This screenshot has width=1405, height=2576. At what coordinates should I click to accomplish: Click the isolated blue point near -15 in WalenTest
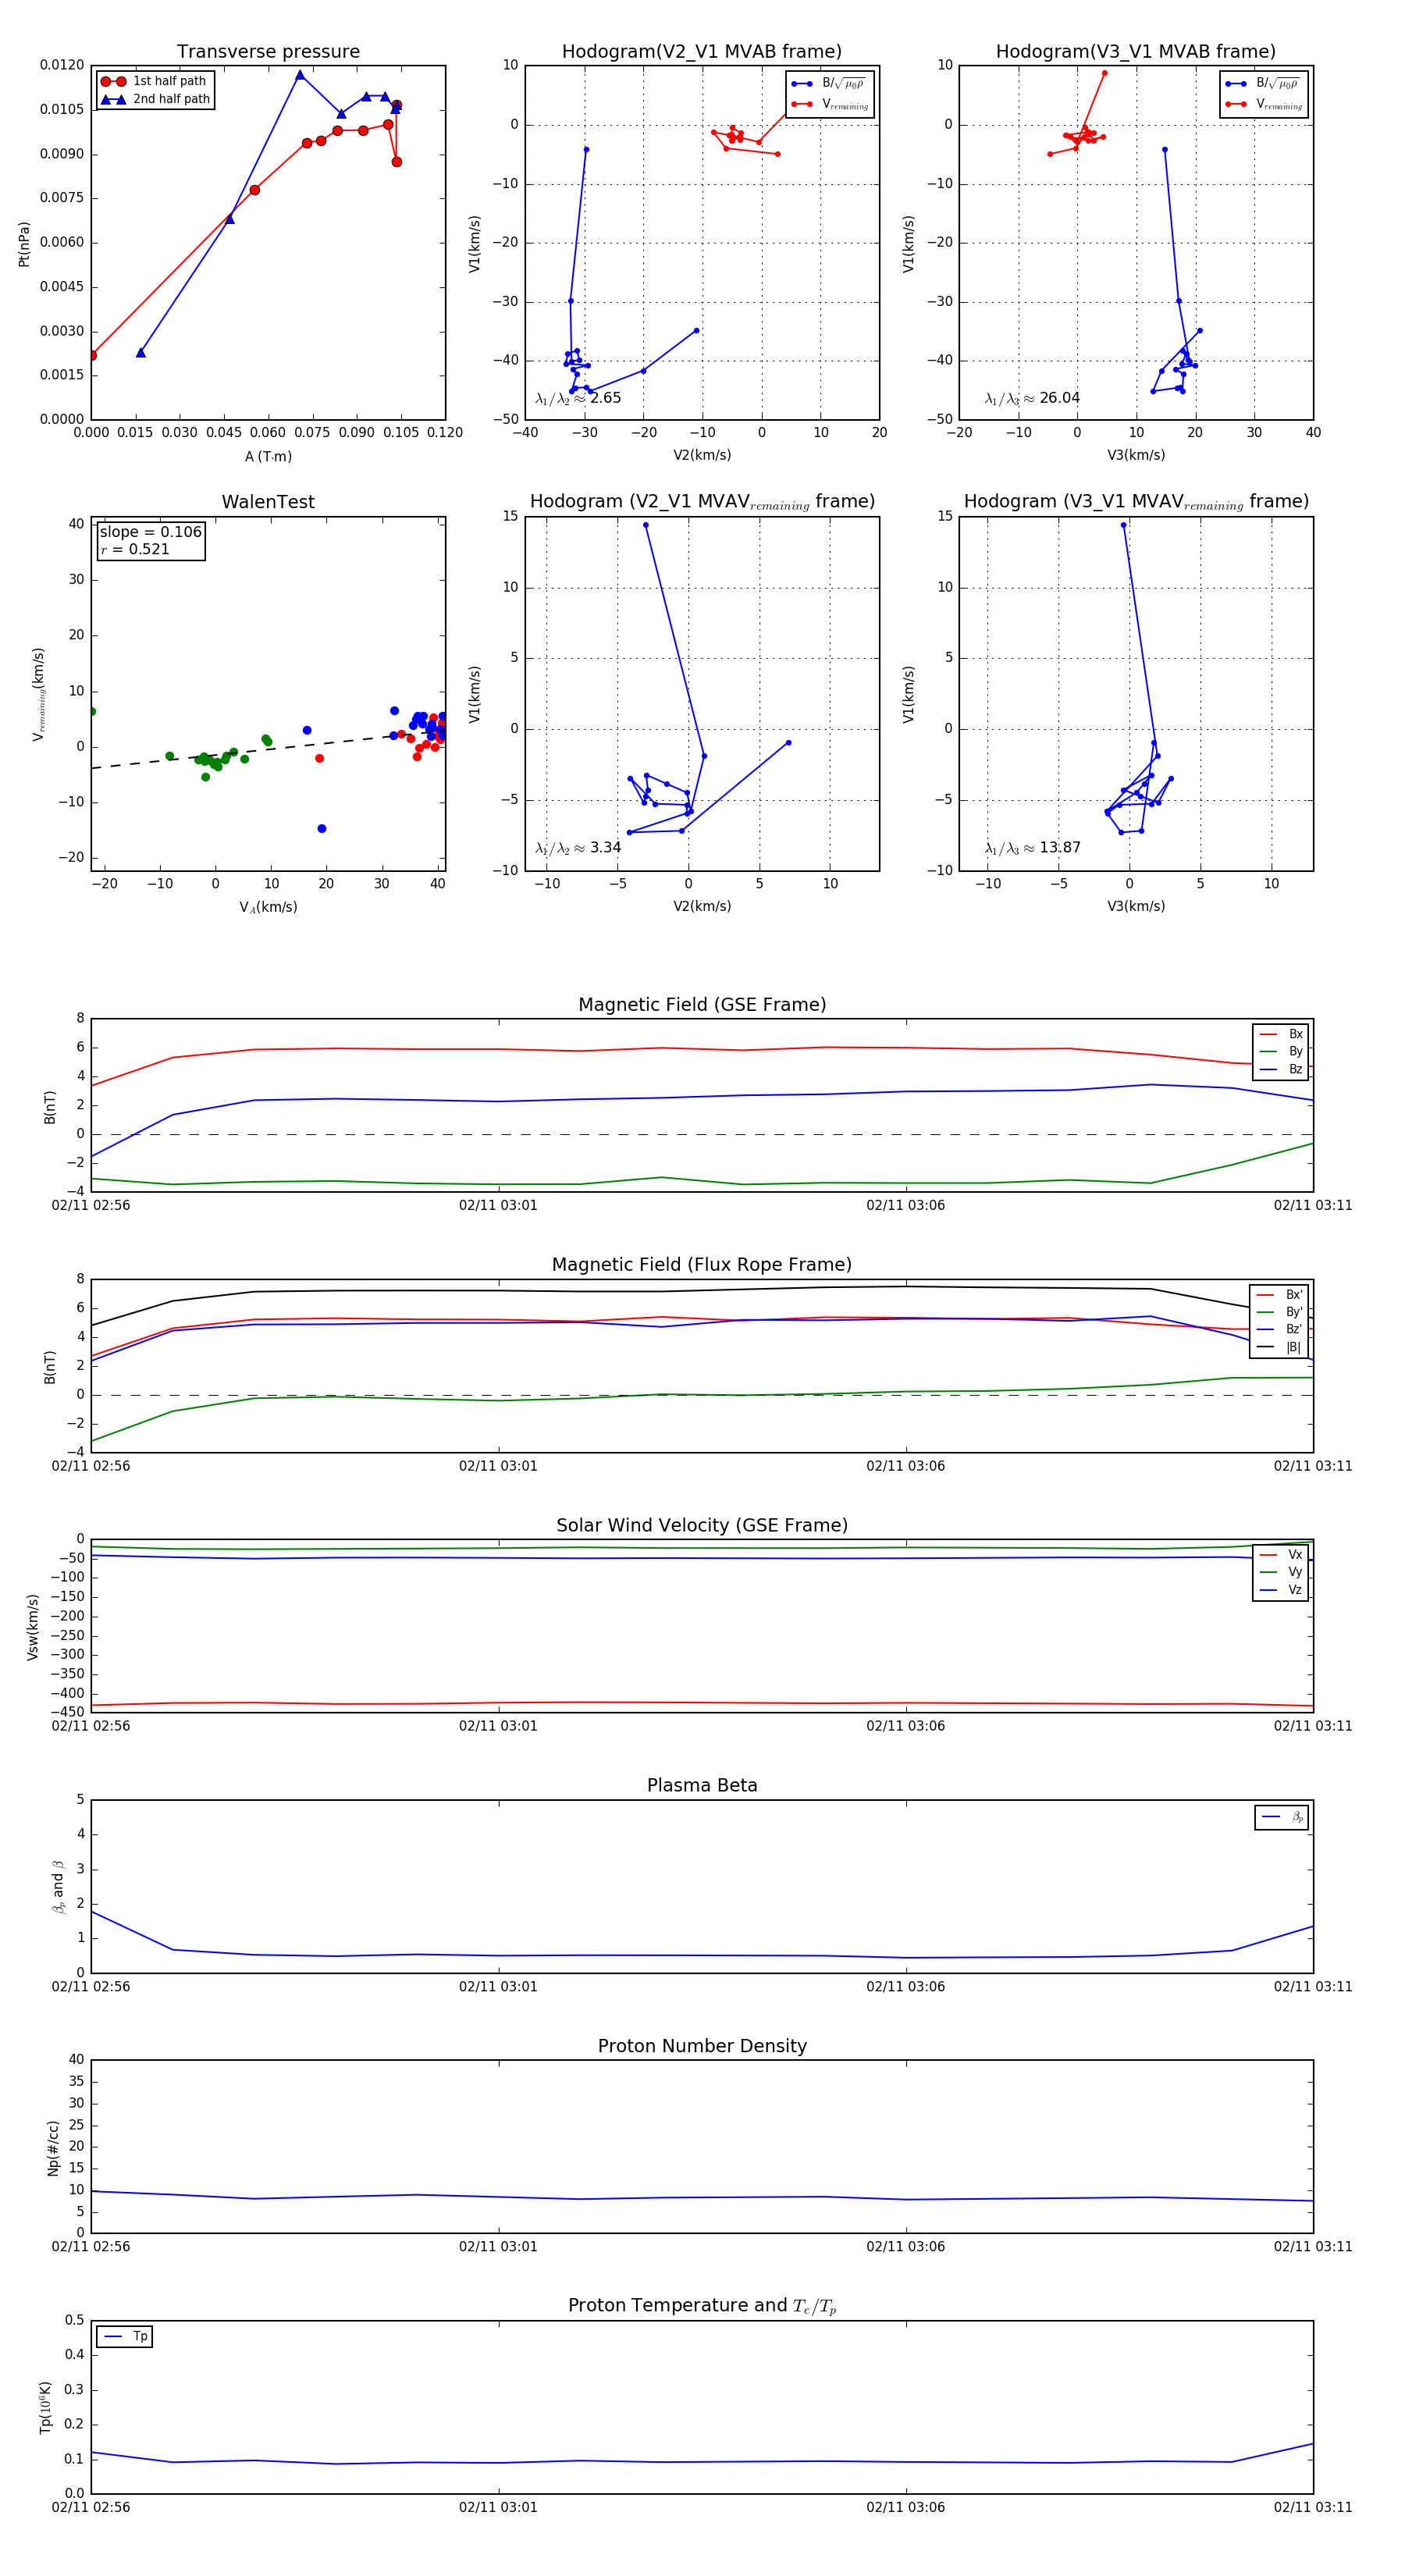[x=322, y=829]
